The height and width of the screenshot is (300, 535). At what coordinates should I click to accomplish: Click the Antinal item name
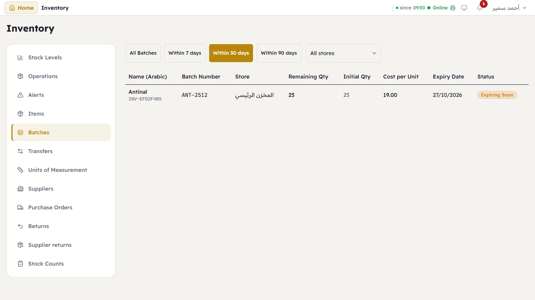tap(138, 92)
